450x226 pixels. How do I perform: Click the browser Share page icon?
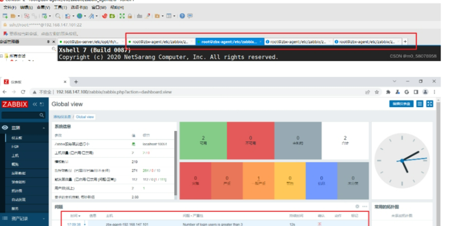tap(367, 92)
